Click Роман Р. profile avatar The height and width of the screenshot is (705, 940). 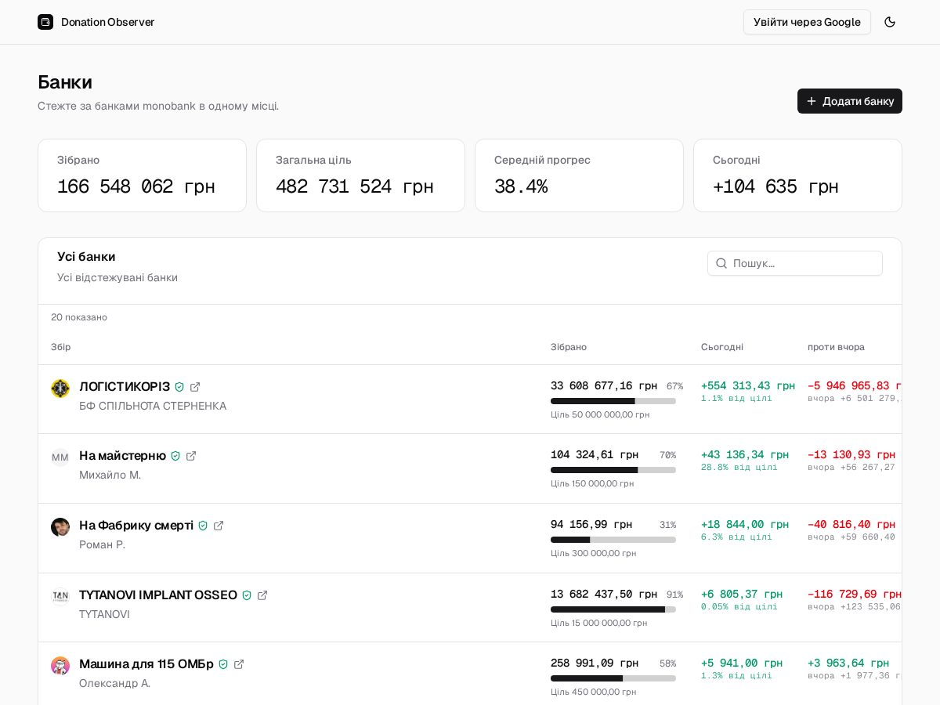click(60, 527)
